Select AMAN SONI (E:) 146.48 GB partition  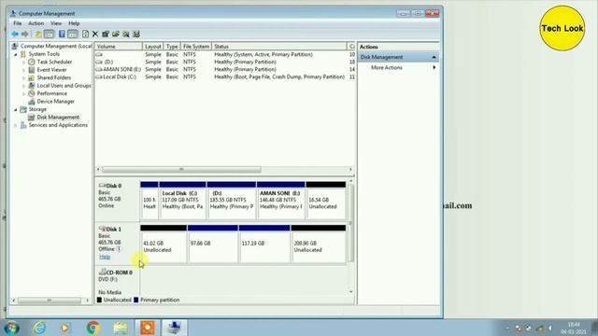tap(281, 201)
